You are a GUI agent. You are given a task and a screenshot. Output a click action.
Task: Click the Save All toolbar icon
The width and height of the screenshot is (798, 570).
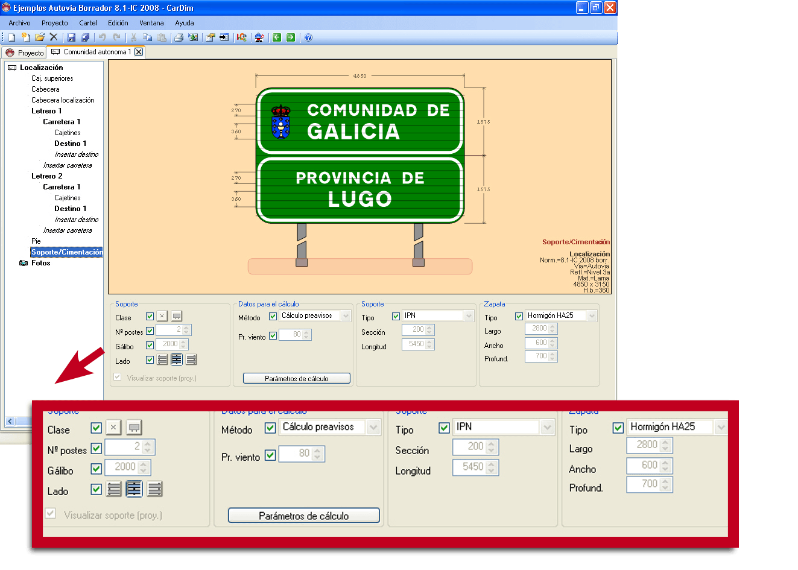85,37
